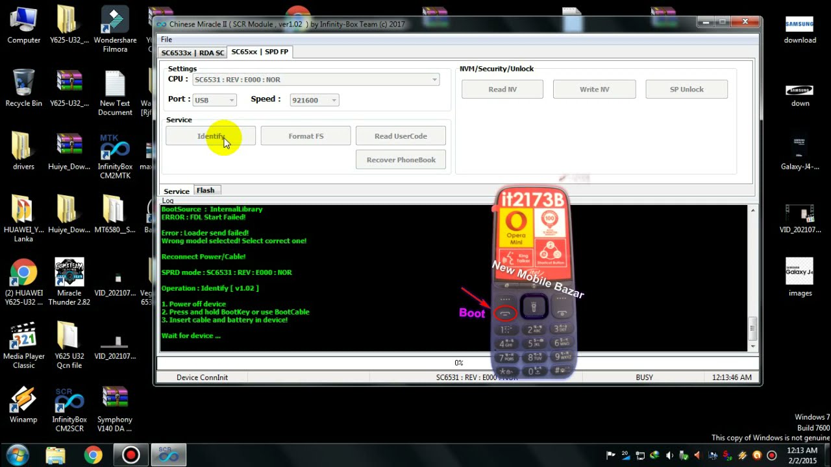Click the Read NV button
Screen dimensions: 831x467
click(502, 90)
